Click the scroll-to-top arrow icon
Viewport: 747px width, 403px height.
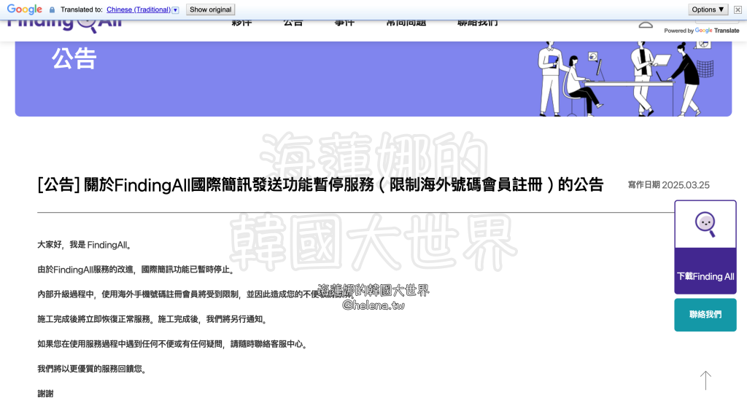705,380
